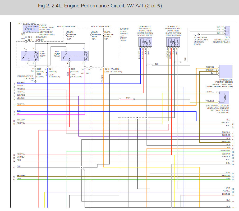The image size is (239, 211).
Task: Click the C217 connector label
Action: click(73, 74)
